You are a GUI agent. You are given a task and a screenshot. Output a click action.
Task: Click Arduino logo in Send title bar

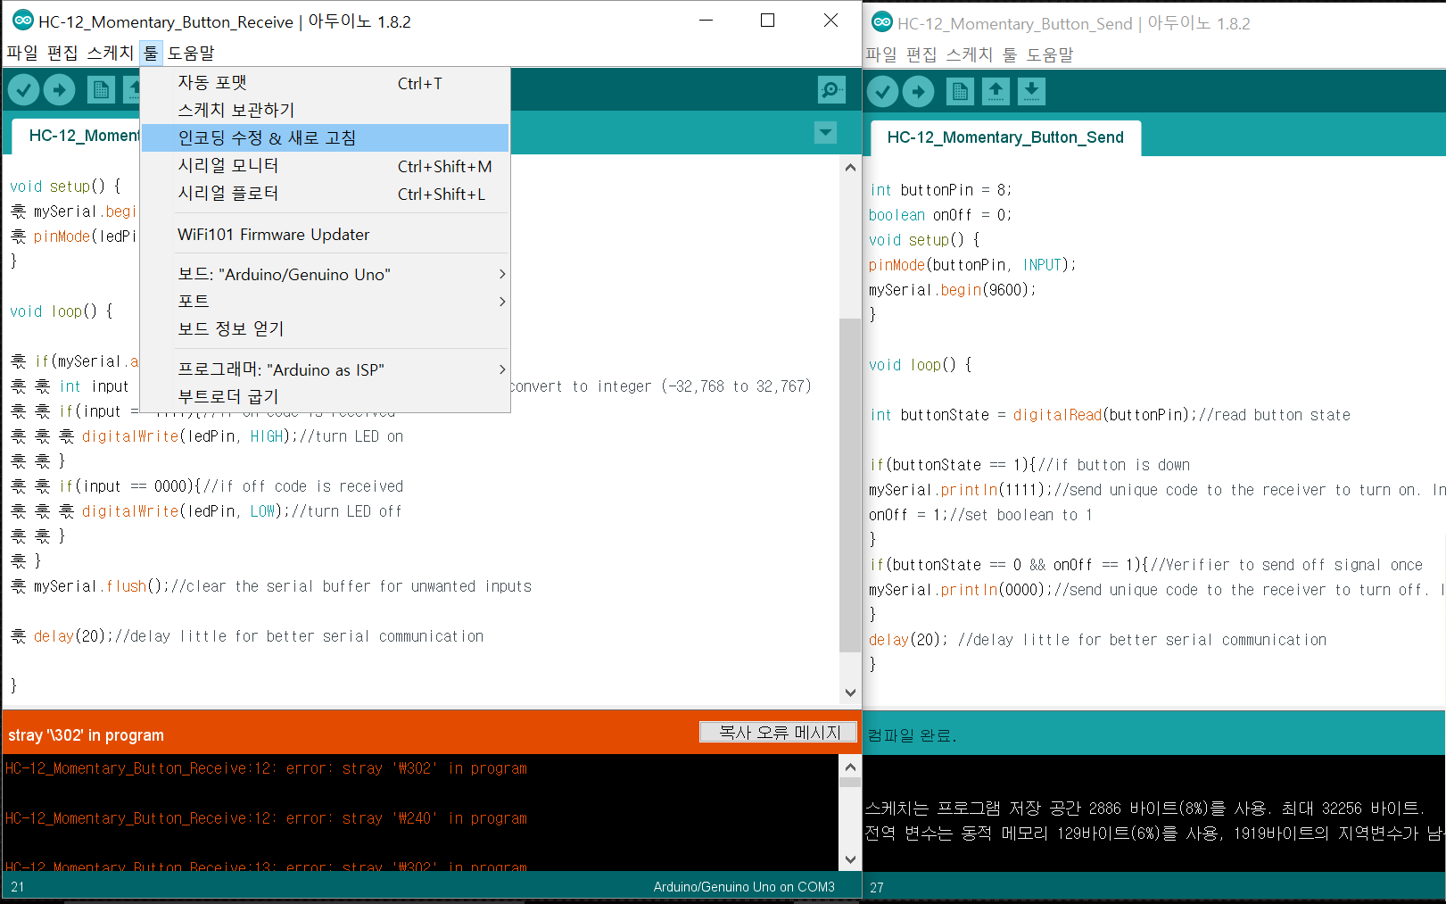[881, 23]
